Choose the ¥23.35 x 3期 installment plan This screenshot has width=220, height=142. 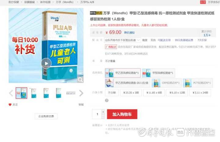(131, 93)
